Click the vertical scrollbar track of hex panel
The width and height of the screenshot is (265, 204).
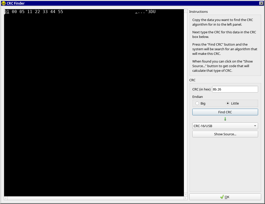point(186,103)
